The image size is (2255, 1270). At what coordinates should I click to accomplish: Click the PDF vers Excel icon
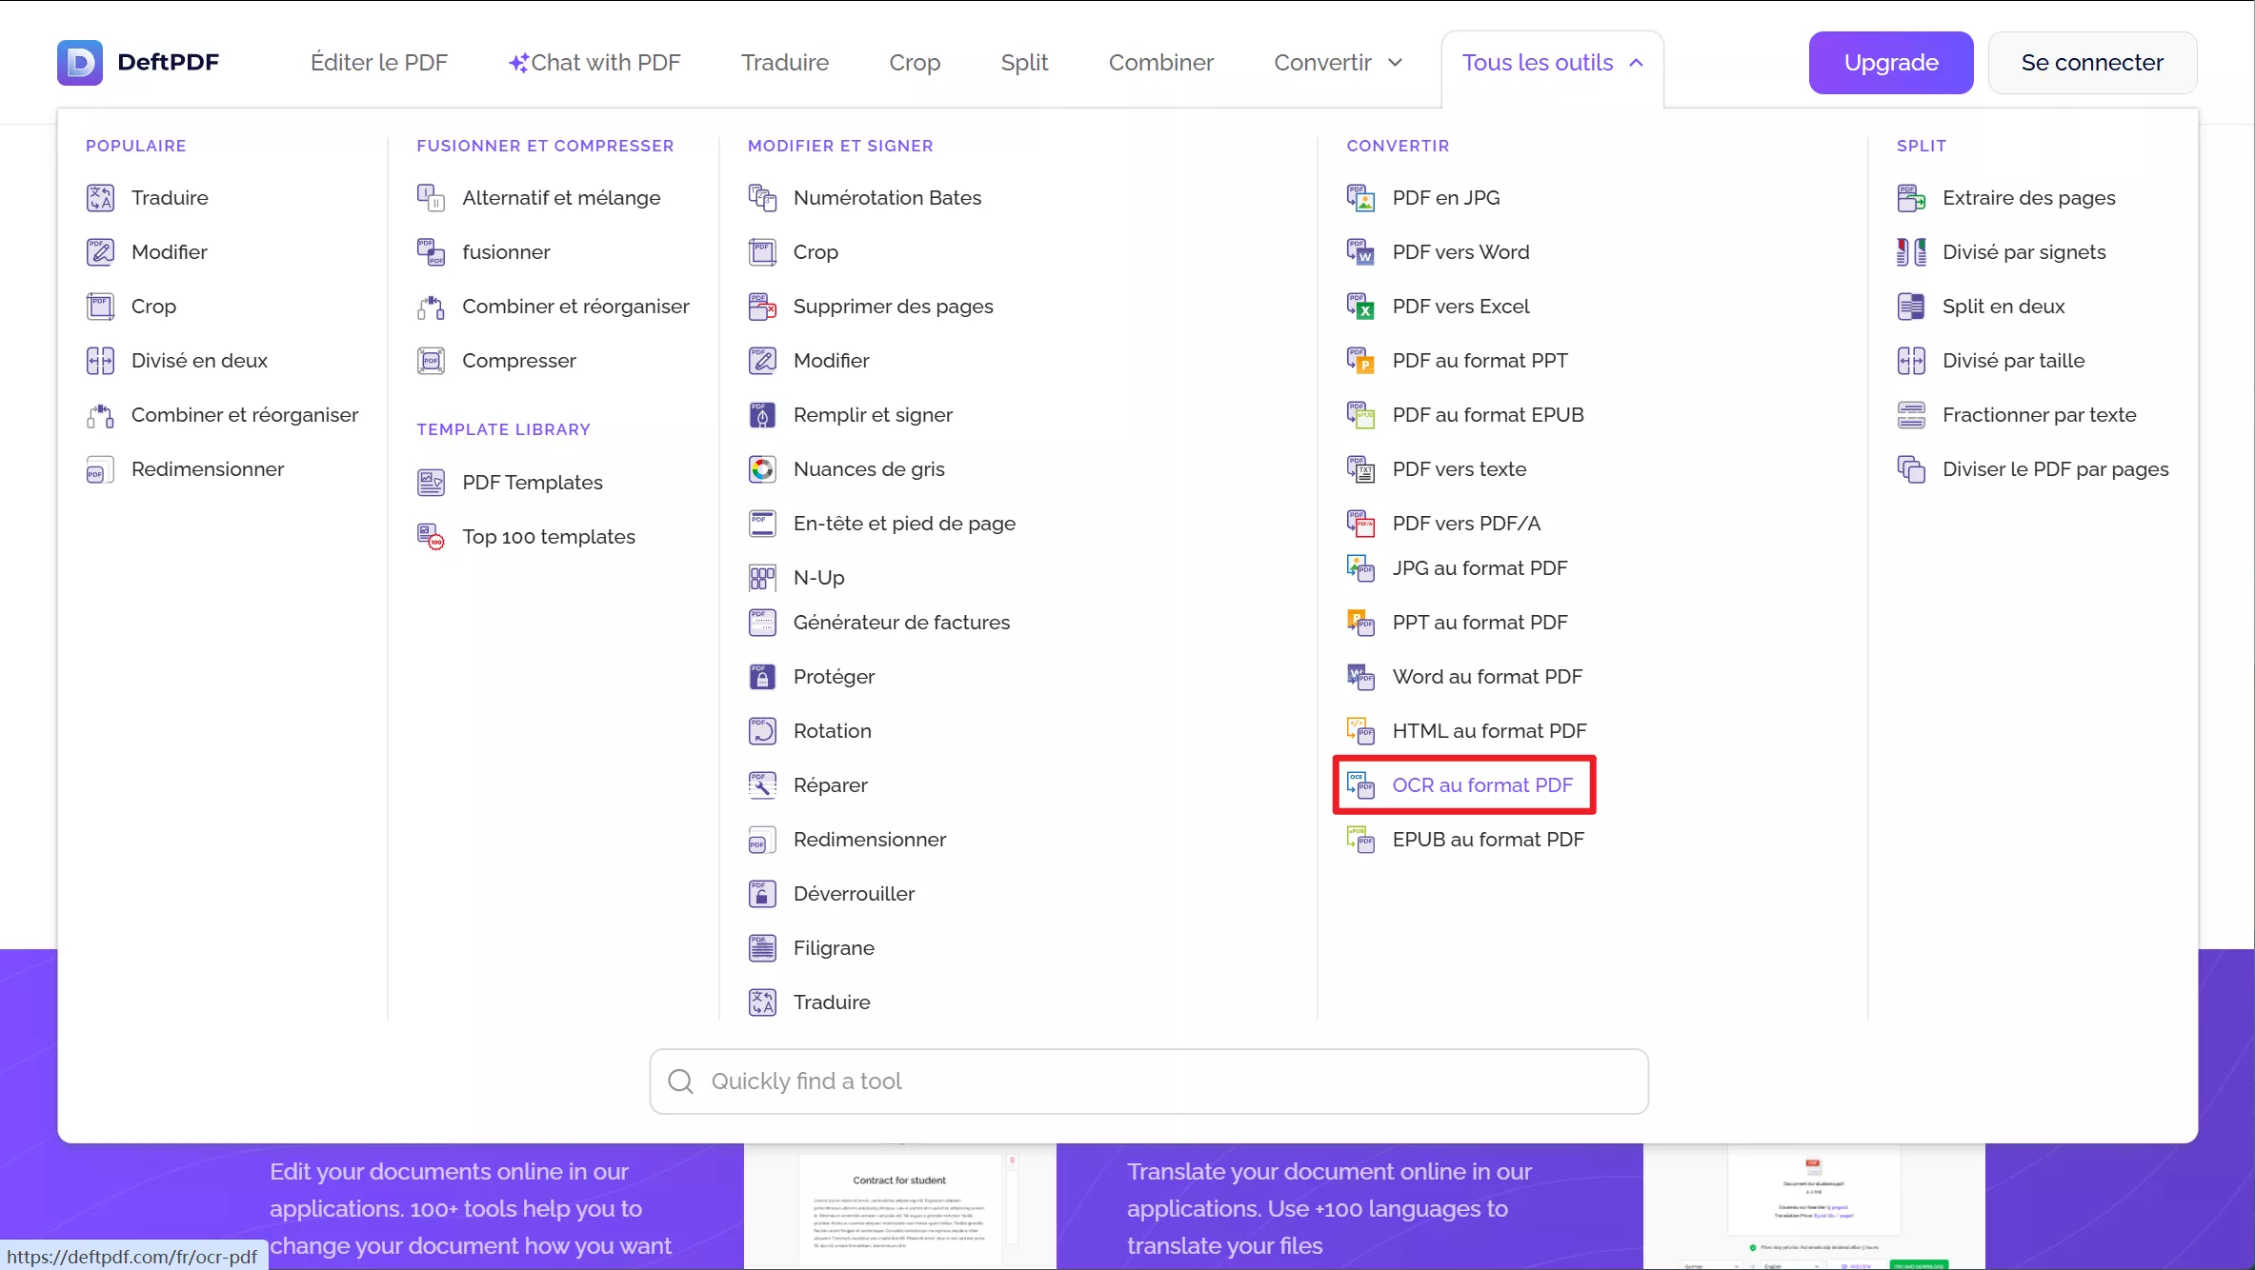pyautogui.click(x=1360, y=307)
